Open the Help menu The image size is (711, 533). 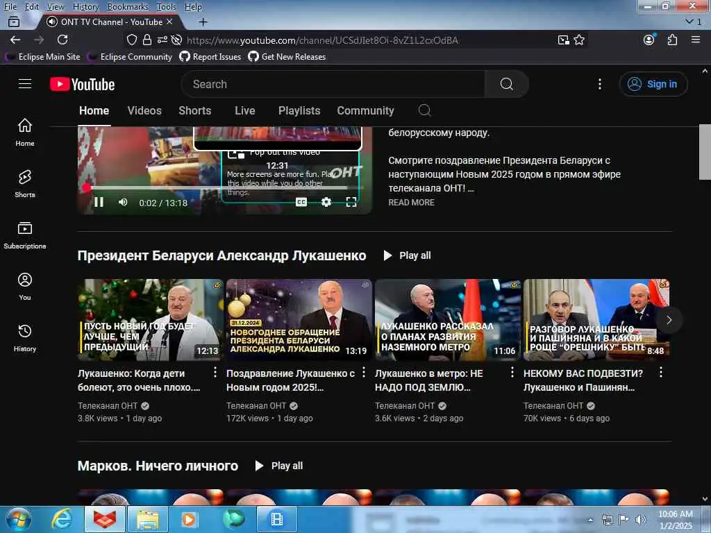pos(193,7)
